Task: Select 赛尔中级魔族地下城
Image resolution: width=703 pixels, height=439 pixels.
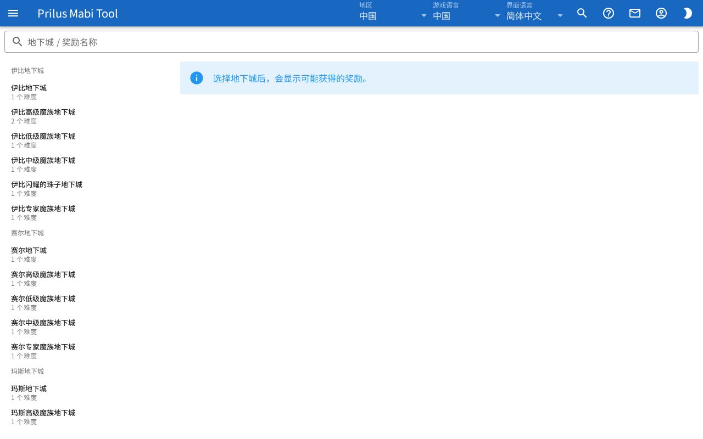Action: click(x=88, y=327)
